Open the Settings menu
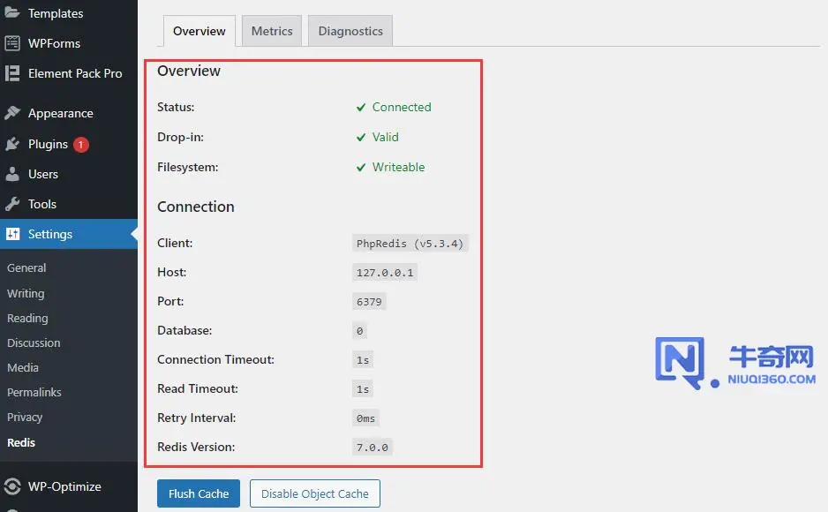Image resolution: width=828 pixels, height=512 pixels. [x=69, y=234]
